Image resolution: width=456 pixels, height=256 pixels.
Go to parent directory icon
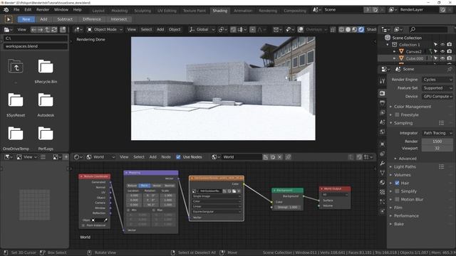(x=47, y=30)
